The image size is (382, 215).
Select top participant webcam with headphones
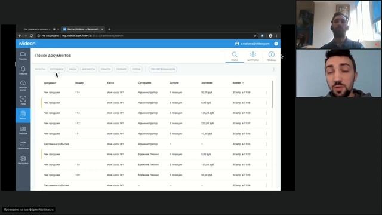point(338,24)
